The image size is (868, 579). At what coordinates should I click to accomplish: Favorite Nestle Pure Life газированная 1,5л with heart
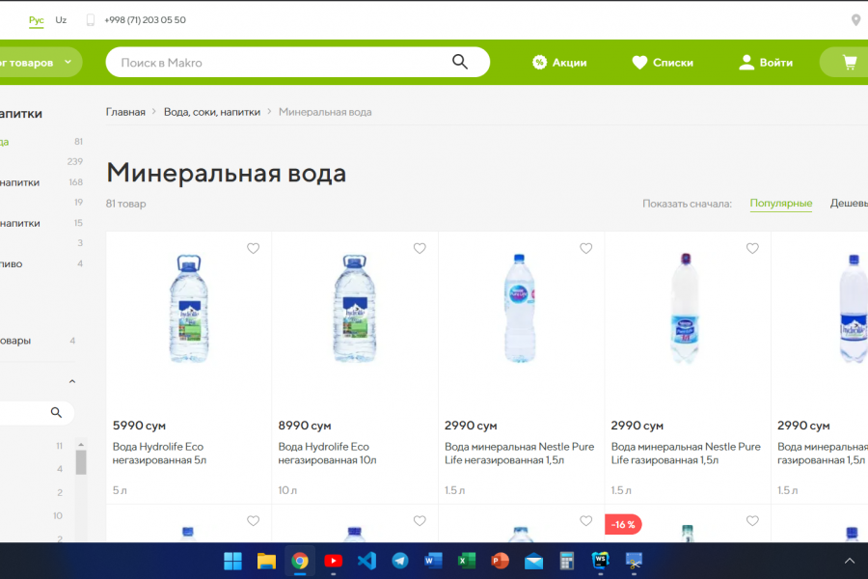click(752, 248)
